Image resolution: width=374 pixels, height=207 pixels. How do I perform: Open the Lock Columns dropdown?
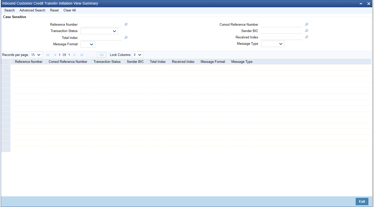click(x=138, y=55)
